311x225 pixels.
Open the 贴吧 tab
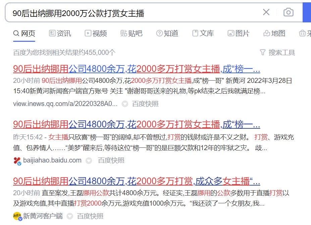point(131,33)
